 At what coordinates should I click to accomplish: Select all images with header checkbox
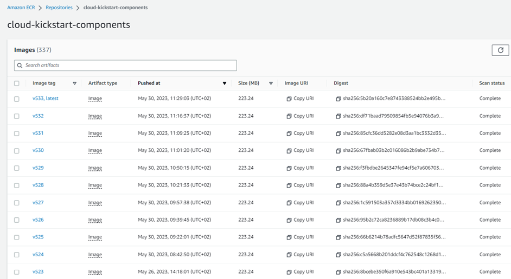(17, 83)
